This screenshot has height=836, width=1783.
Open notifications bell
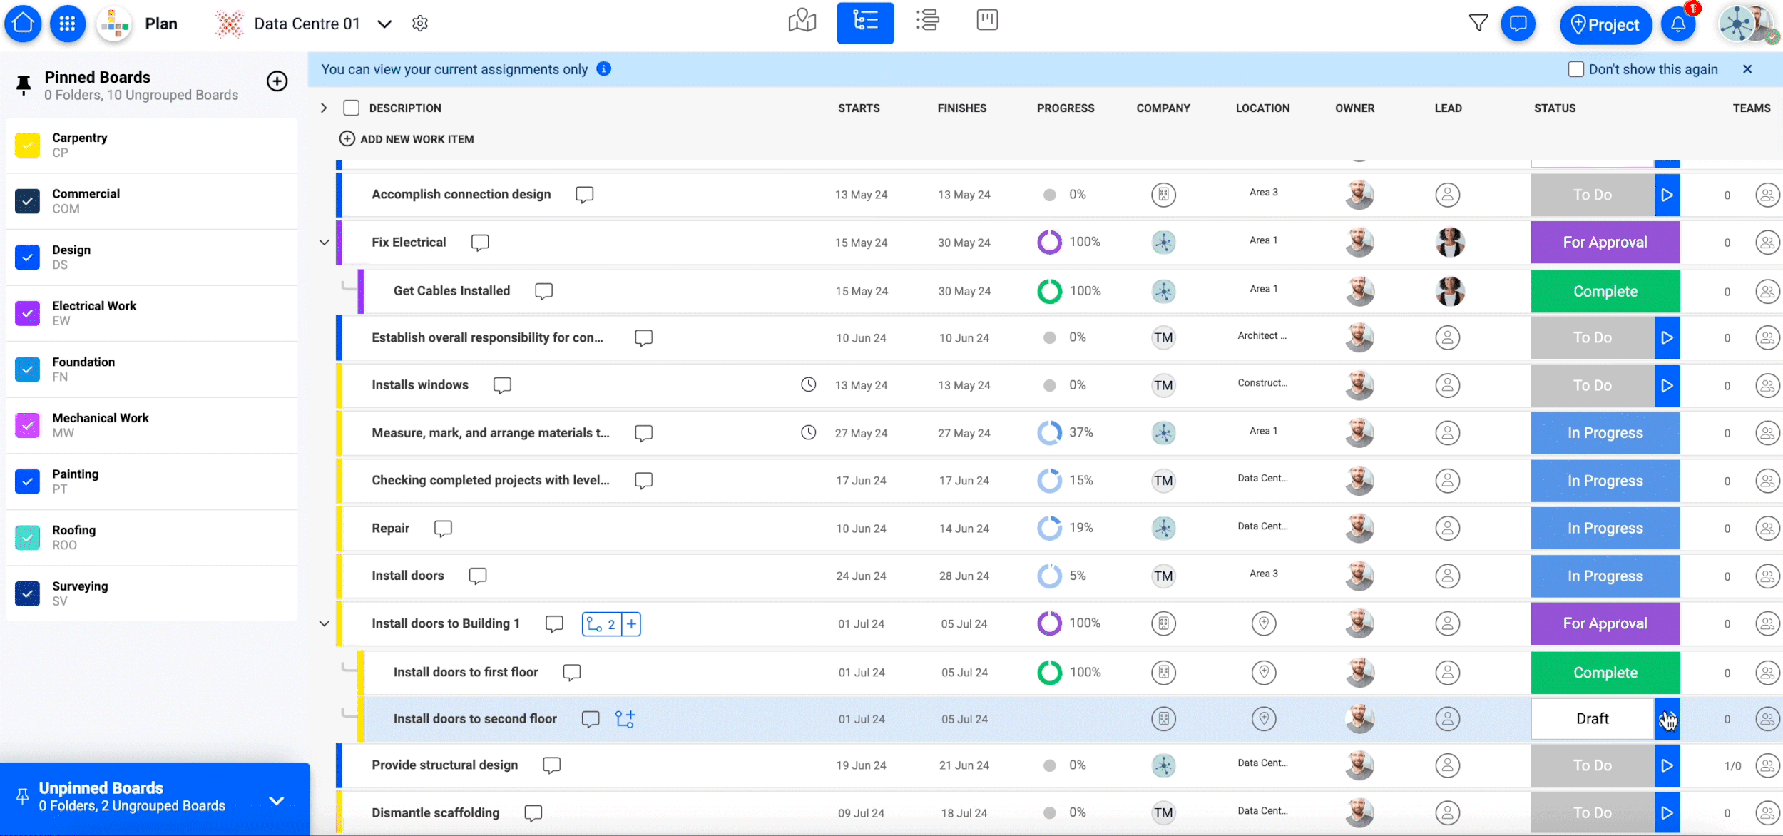click(x=1678, y=24)
